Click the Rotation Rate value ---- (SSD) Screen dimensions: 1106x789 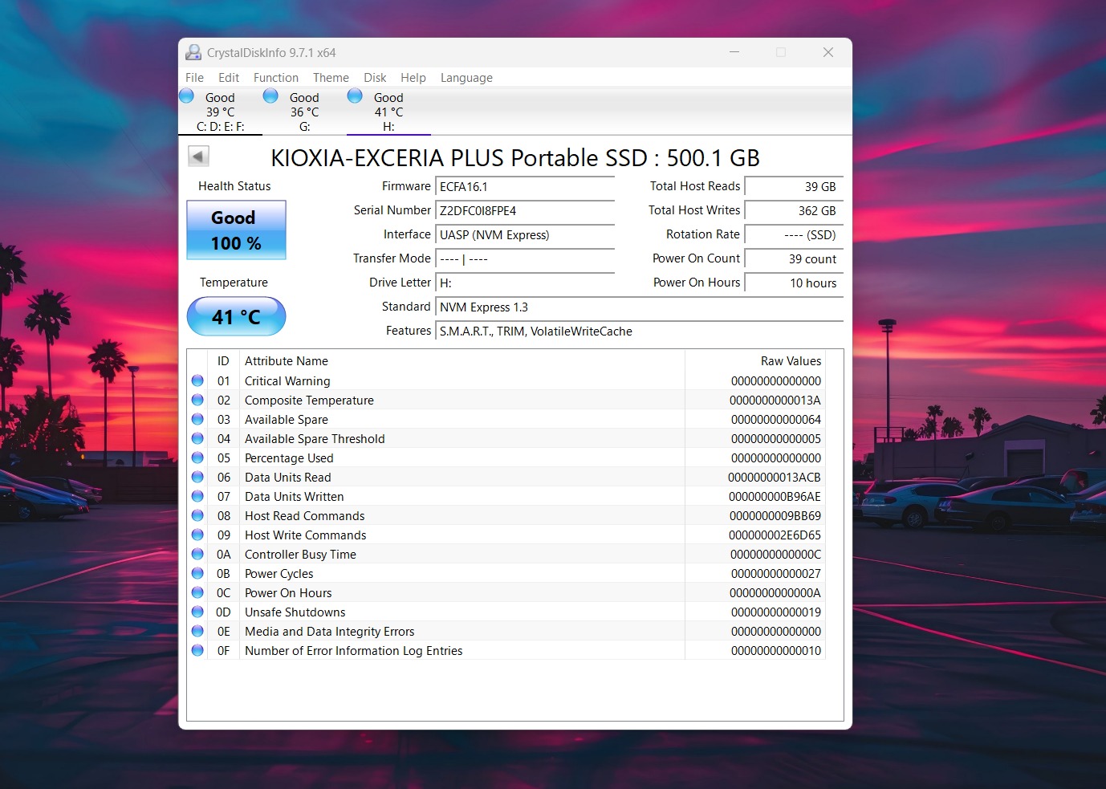coord(794,234)
